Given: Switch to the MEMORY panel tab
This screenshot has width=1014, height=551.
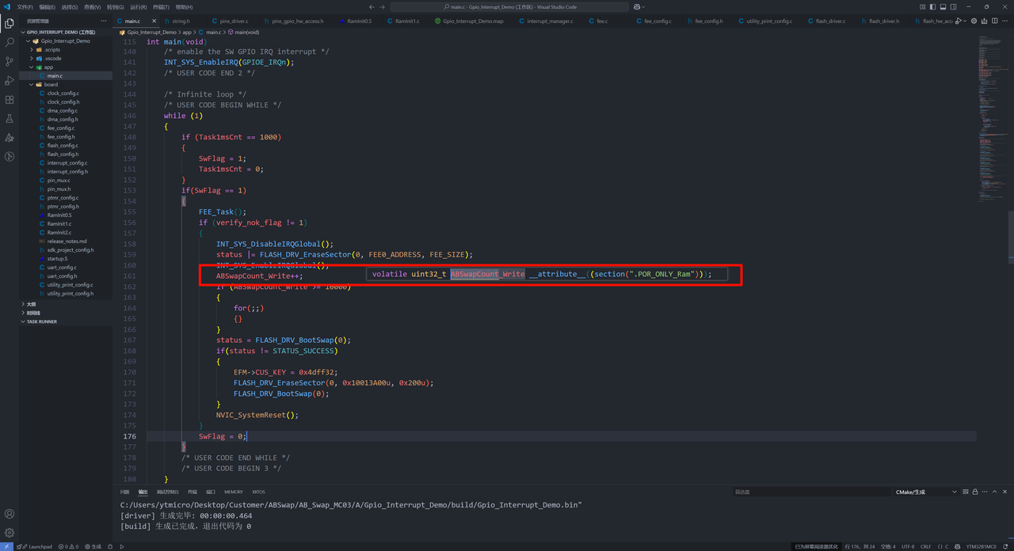Looking at the screenshot, I should [234, 492].
